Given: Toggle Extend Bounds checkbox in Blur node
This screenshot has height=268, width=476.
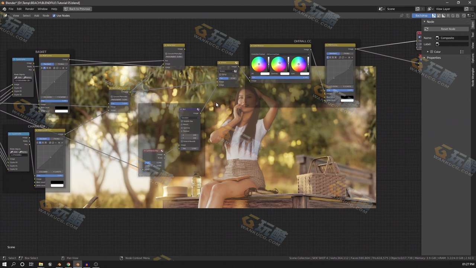Looking at the screenshot, I should coord(182,141).
